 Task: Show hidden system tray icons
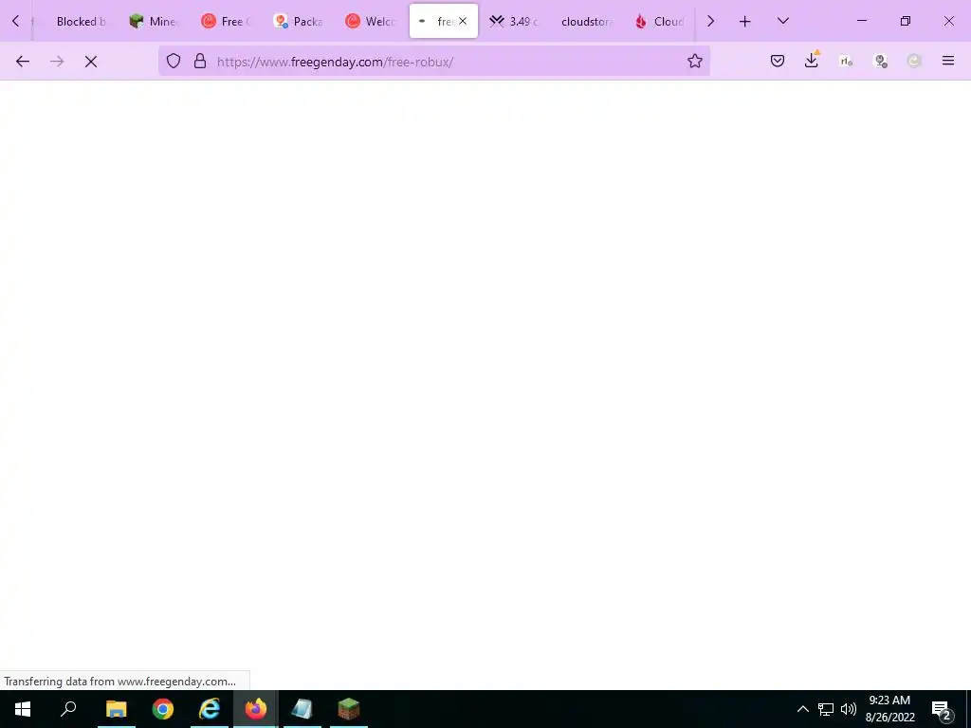[x=802, y=709]
